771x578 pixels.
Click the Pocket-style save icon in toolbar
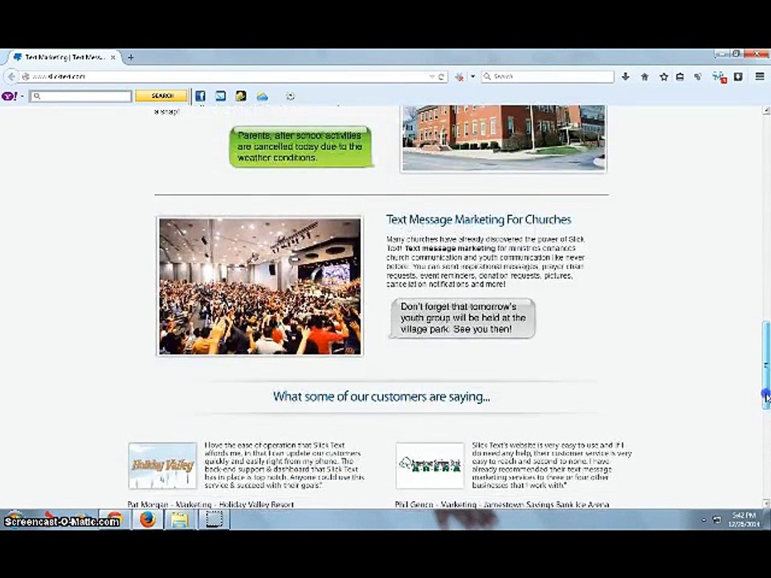pos(738,77)
